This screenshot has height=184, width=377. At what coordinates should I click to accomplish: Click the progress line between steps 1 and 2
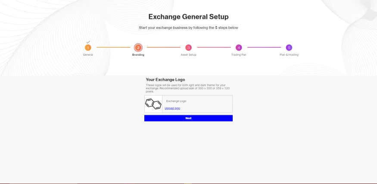[x=113, y=48]
